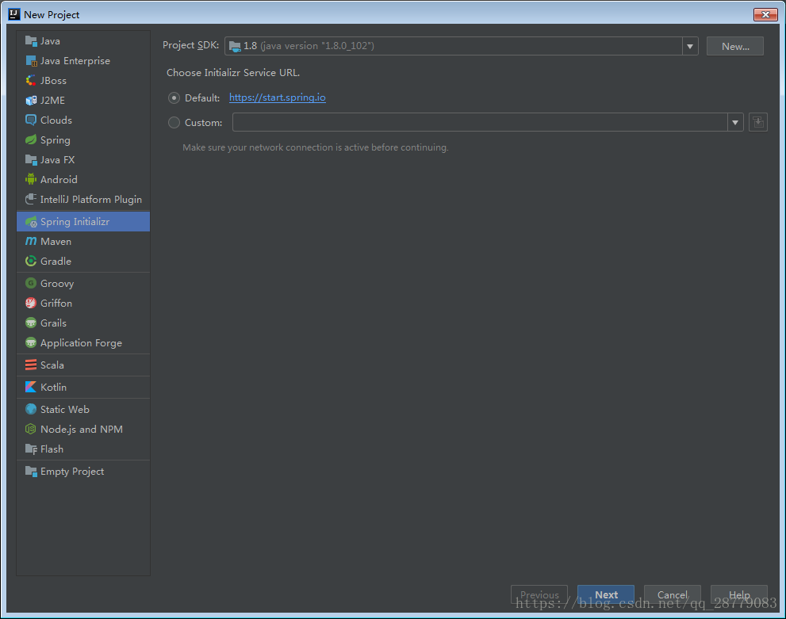Click the Spring Initializr icon
The width and height of the screenshot is (786, 619).
(31, 222)
